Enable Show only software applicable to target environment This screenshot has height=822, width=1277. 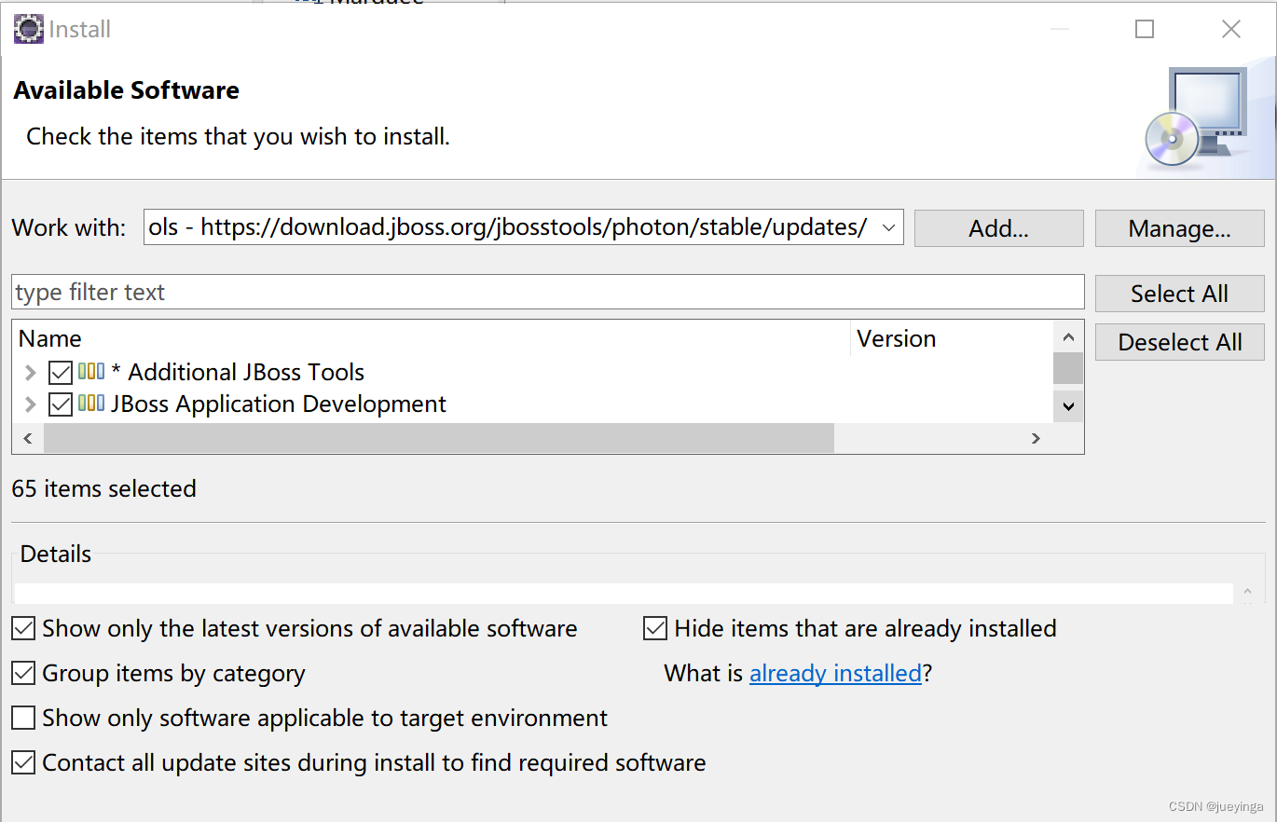tap(23, 718)
